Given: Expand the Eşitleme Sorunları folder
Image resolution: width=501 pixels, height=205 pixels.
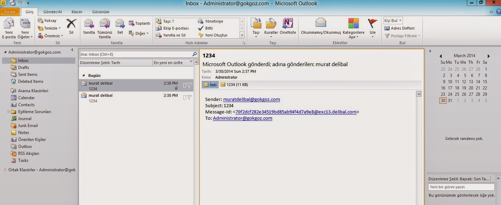Looking at the screenshot, I should [9, 112].
